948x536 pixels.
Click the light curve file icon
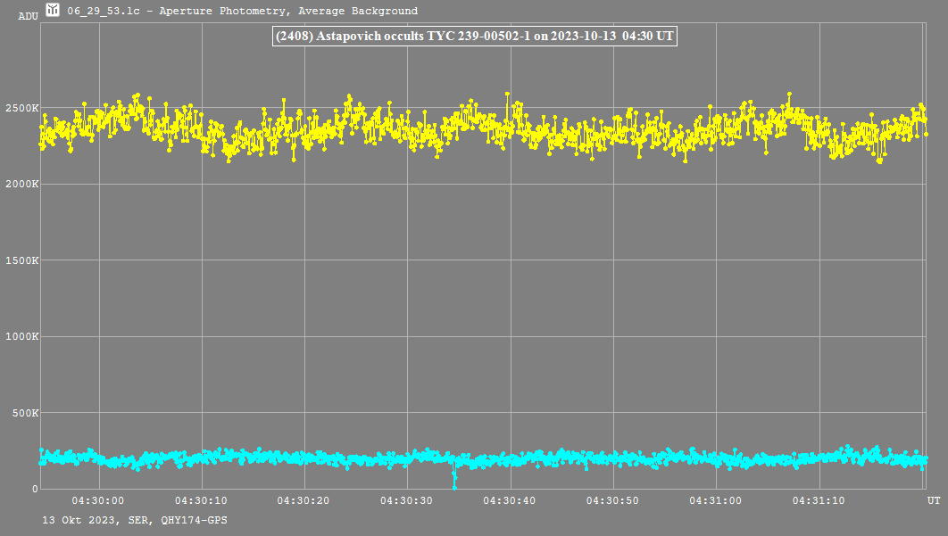pyautogui.click(x=54, y=10)
